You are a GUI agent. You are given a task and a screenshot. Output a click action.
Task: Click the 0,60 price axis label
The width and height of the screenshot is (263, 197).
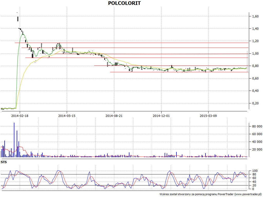[255, 78]
